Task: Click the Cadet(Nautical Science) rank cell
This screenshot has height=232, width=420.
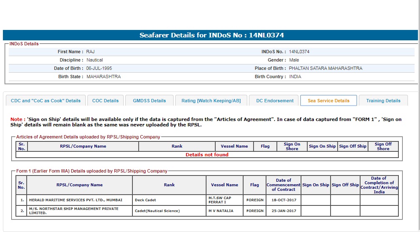Action: (x=169, y=211)
